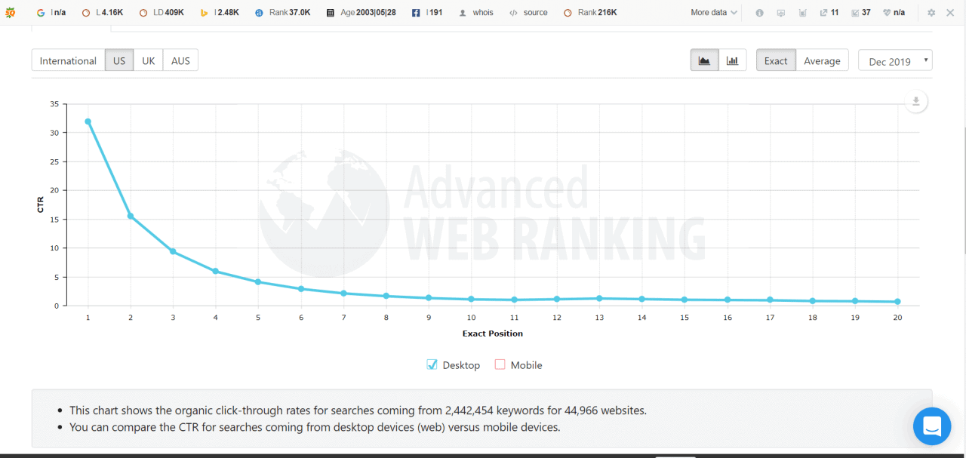Click the position 1 data point
Screen dimensions: 966x458
click(88, 121)
